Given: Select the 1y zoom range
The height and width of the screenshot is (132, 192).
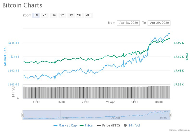Looking at the screenshot, I should (x=71, y=15).
